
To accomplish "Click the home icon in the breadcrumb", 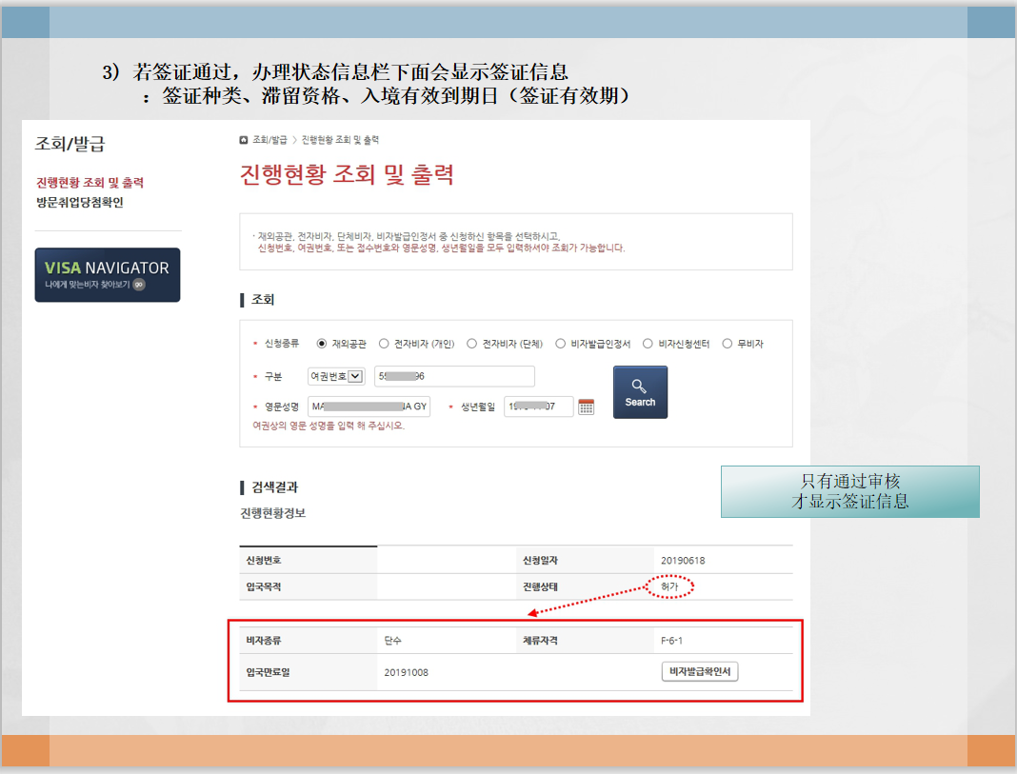I will click(244, 140).
